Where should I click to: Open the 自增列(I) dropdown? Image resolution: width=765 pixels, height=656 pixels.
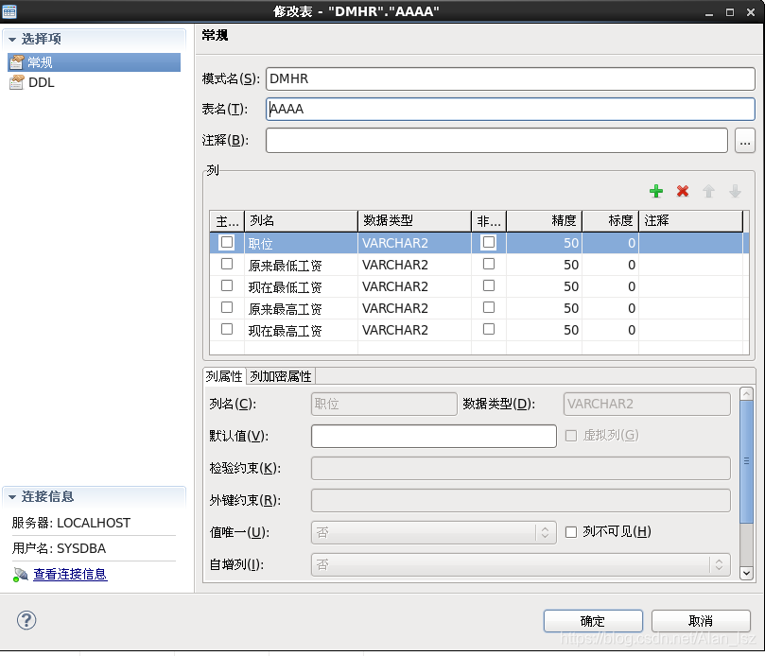pyautogui.click(x=521, y=565)
